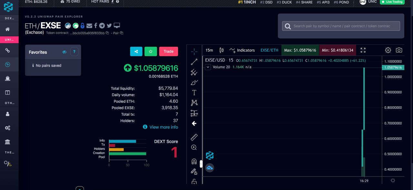Click the white back arrow in chart toolbar
This screenshot has height=190, width=413.
point(194,123)
